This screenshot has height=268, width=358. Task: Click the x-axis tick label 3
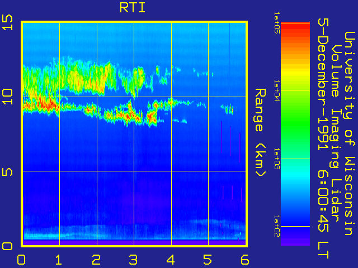point(133,260)
